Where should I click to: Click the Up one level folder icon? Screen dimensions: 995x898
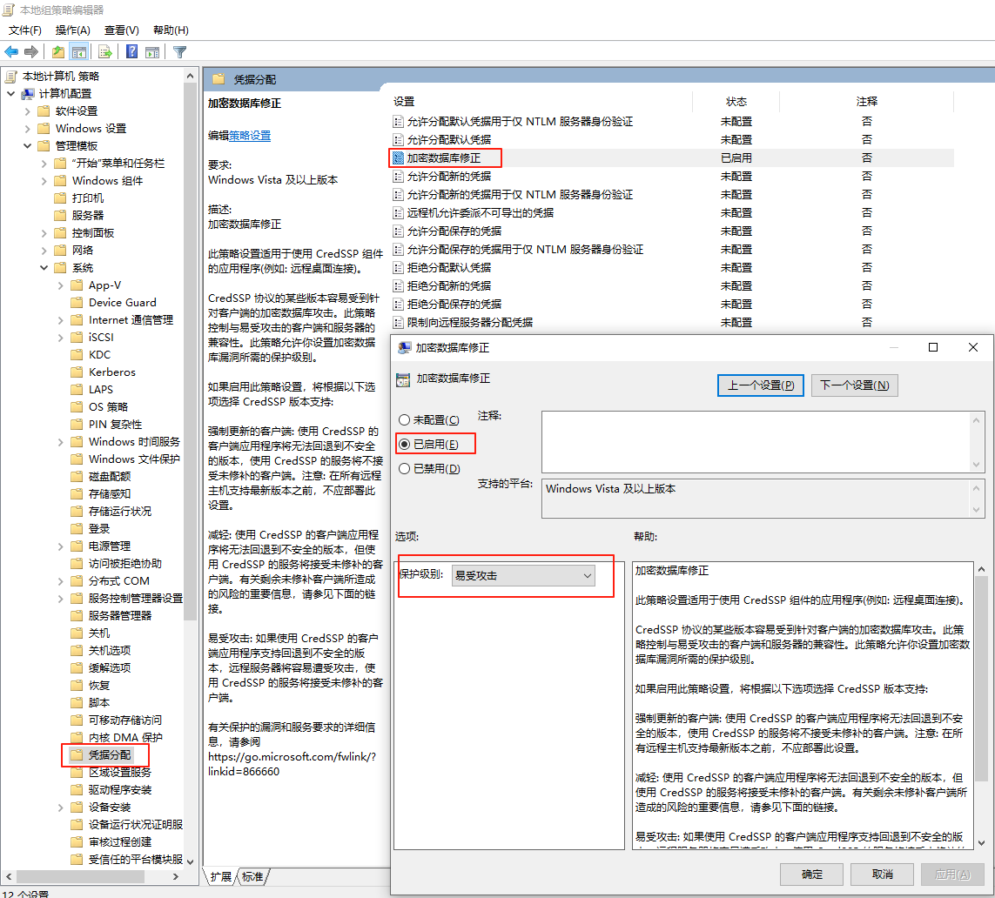58,51
